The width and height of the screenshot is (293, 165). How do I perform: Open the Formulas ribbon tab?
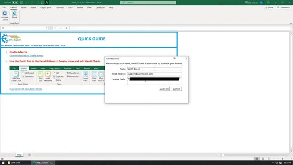point(60,8)
